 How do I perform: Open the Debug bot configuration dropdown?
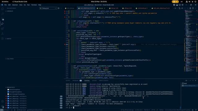[x=49, y=8]
